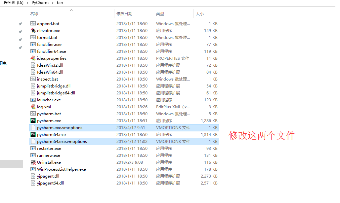Click the date 2018/4/12 11:02
The image size is (340, 203).
point(132,141)
